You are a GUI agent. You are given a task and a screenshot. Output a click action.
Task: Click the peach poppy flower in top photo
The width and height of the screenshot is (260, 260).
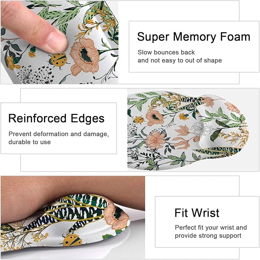click(85, 56)
